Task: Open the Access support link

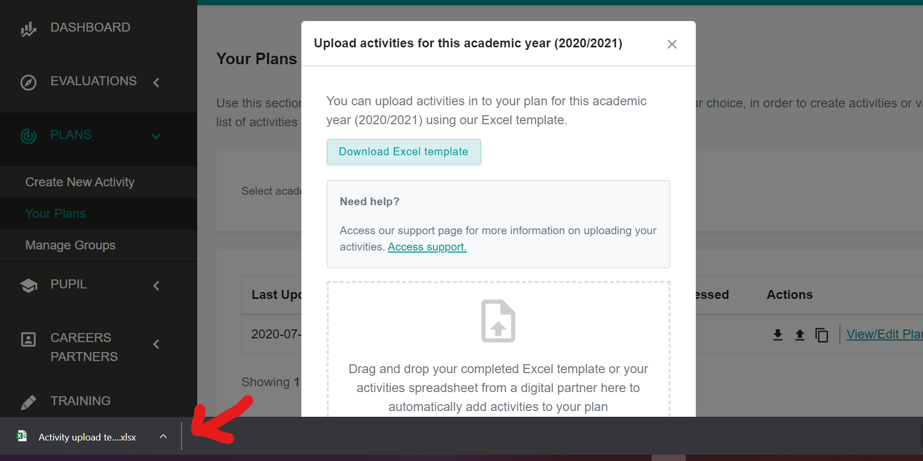Action: coord(427,247)
